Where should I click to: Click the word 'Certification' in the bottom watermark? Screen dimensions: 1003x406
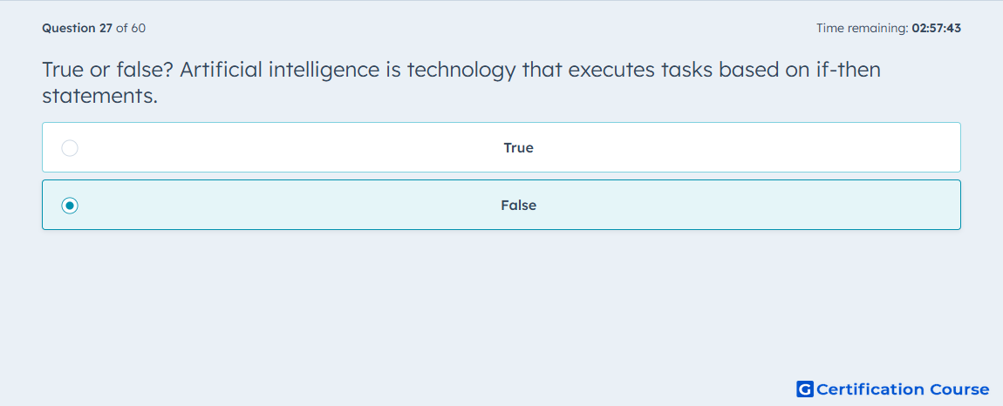(x=870, y=389)
